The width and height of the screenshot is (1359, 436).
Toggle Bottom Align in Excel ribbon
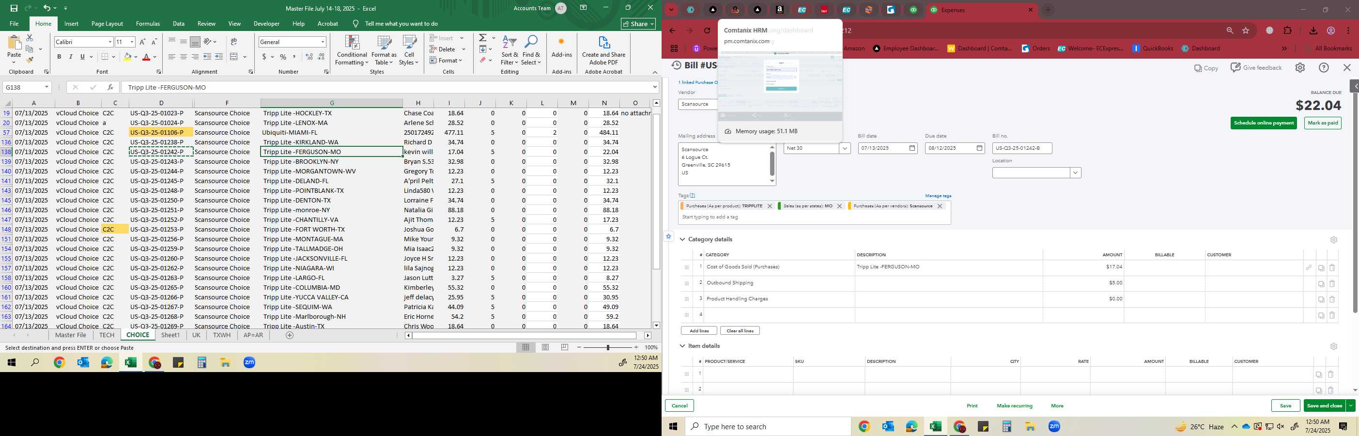[195, 42]
